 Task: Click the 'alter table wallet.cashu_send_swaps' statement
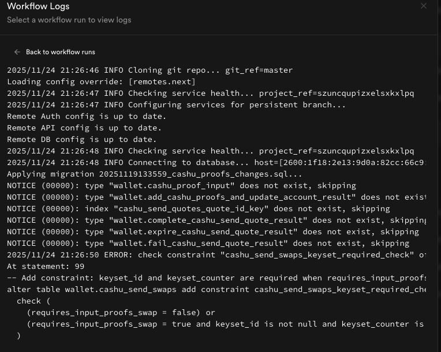[x=216, y=290]
